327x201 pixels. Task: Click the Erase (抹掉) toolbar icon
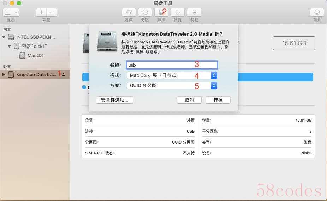161,12
